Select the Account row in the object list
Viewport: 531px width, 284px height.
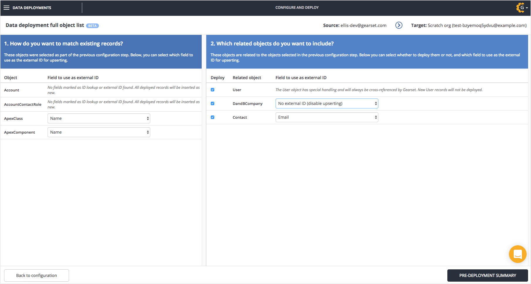[11, 90]
